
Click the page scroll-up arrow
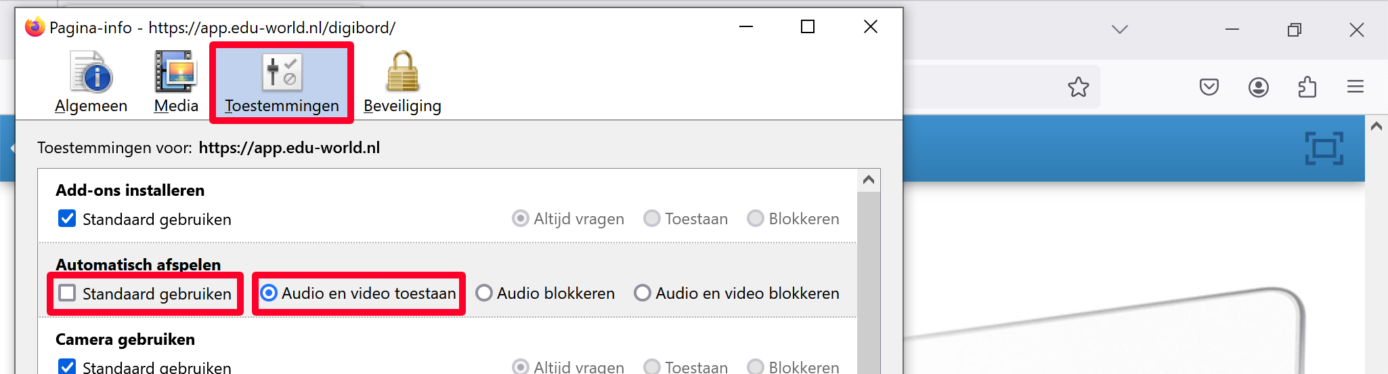(x=1376, y=127)
